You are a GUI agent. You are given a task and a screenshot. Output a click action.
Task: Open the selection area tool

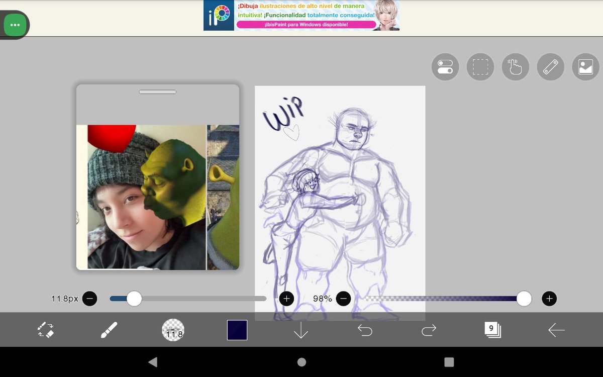[x=480, y=67]
